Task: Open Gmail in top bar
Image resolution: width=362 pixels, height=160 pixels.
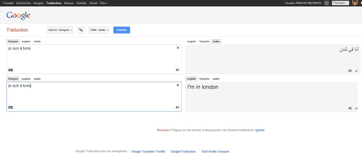Action: (x=93, y=3)
